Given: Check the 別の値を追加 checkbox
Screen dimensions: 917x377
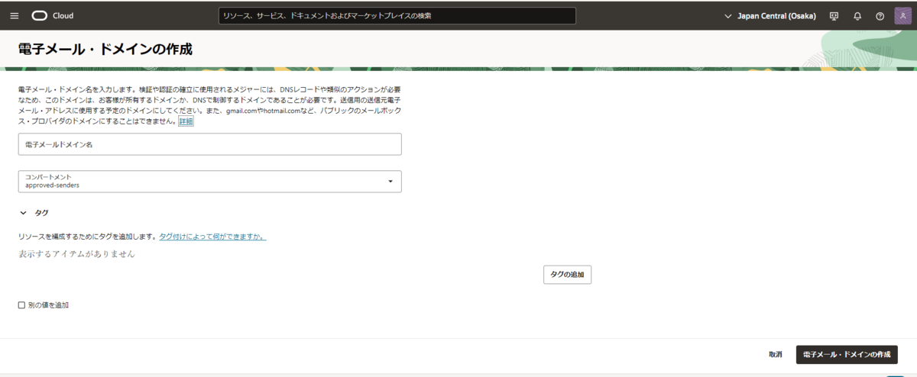Looking at the screenshot, I should pyautogui.click(x=21, y=305).
